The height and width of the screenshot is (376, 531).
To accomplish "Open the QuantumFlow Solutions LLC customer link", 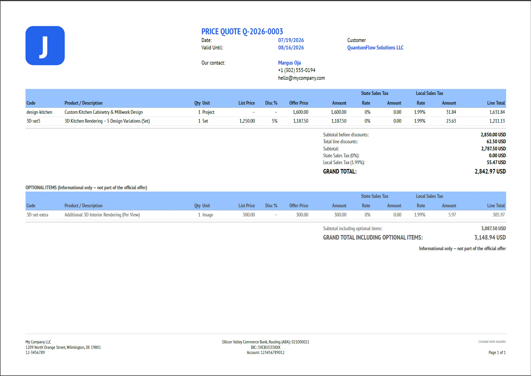I will [375, 48].
